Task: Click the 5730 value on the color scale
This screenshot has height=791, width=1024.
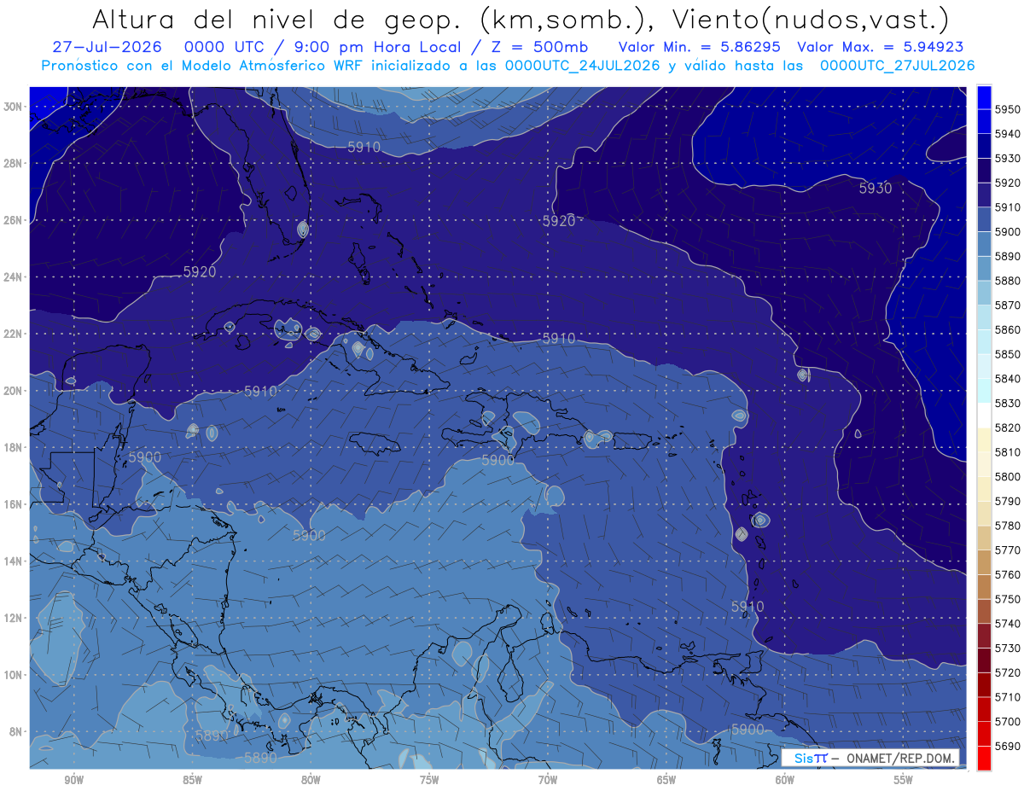Action: click(1007, 648)
